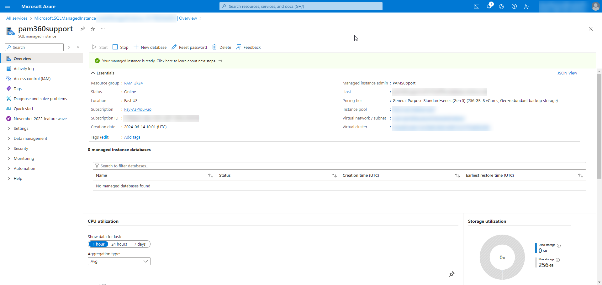The height and width of the screenshot is (285, 602).
Task: Open the Activity log menu item
Action: point(24,69)
